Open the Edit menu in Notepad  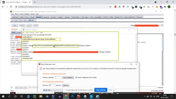[27, 32]
